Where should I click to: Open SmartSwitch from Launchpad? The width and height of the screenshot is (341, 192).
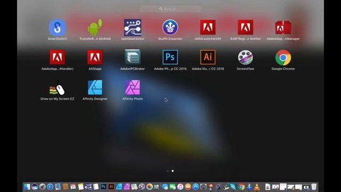(x=57, y=28)
